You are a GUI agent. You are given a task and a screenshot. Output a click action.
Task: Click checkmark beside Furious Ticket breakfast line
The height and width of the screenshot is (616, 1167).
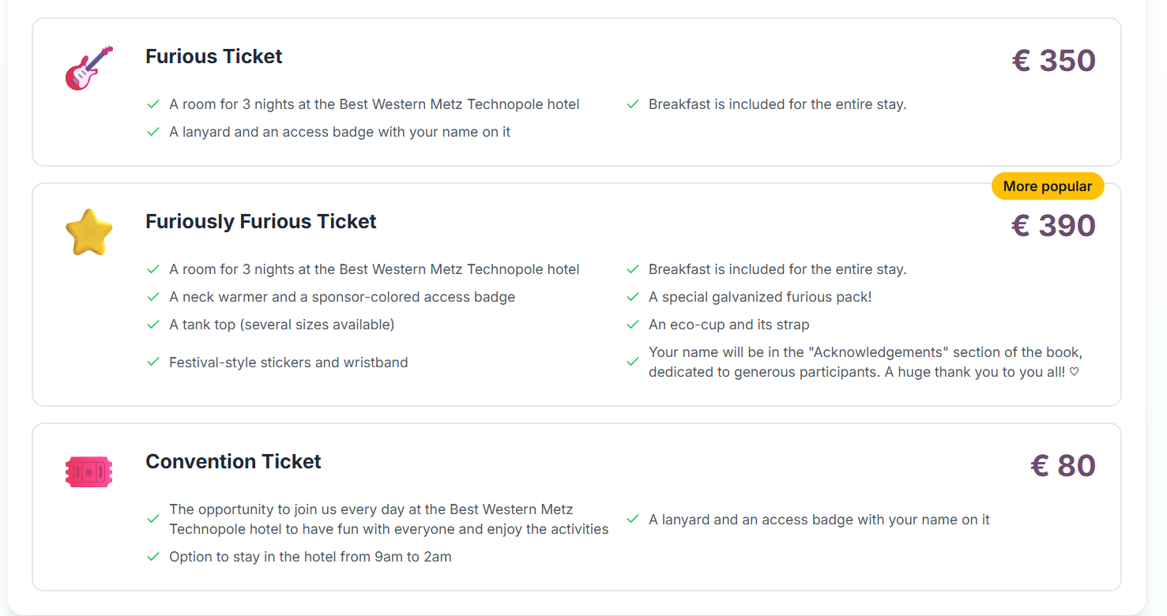[632, 104]
